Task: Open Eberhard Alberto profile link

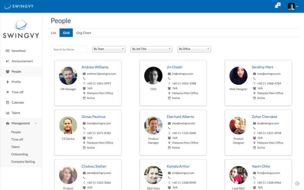Action: coord(180,117)
